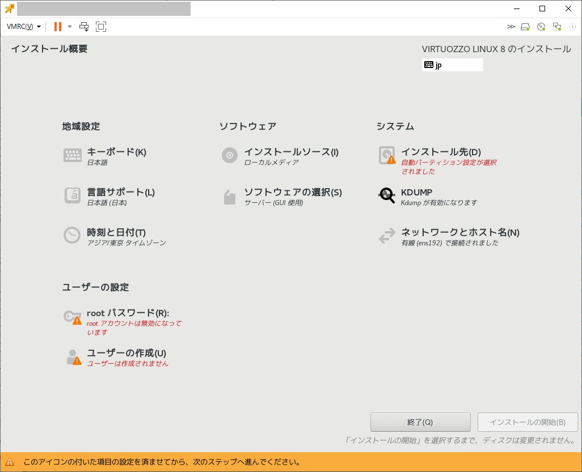Open the CD/DVD drive device icon
Image resolution: width=582 pixels, height=472 pixels.
(541, 27)
